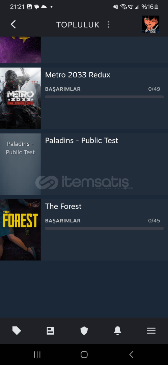
Task: Click The Forest achievements progress bar
Action: [x=104, y=228]
